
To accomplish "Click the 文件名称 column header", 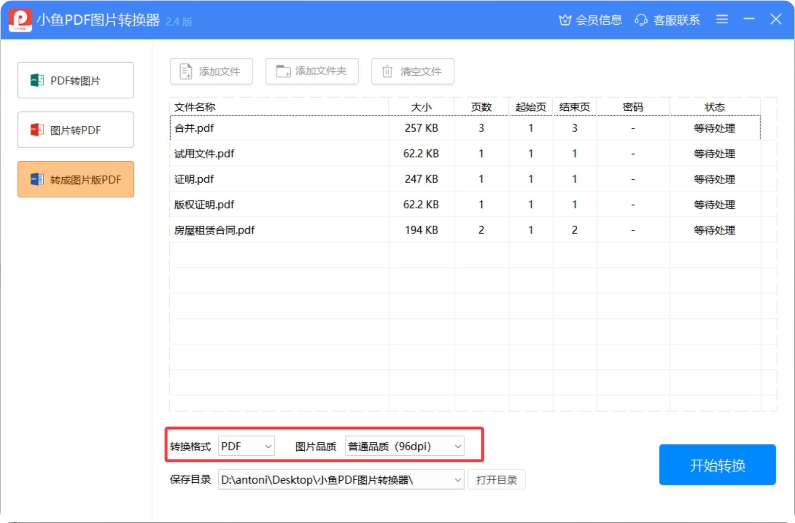I will 194,107.
